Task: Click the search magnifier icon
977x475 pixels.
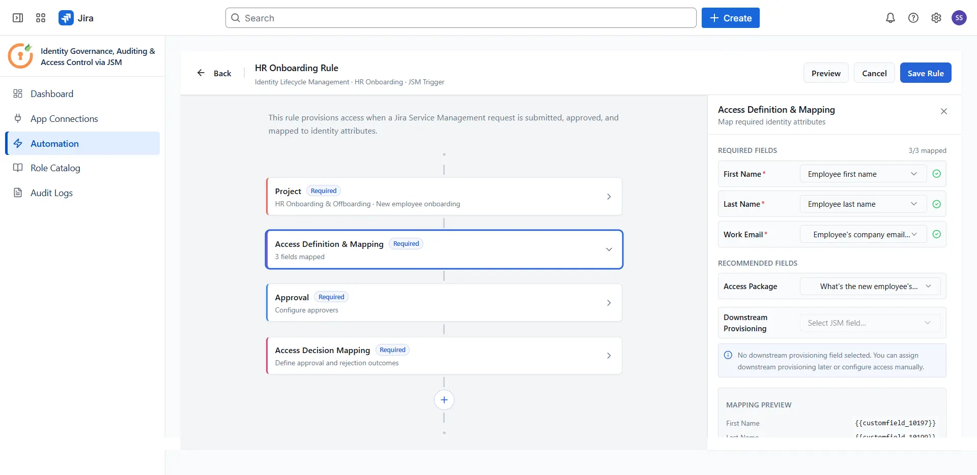Action: [236, 18]
